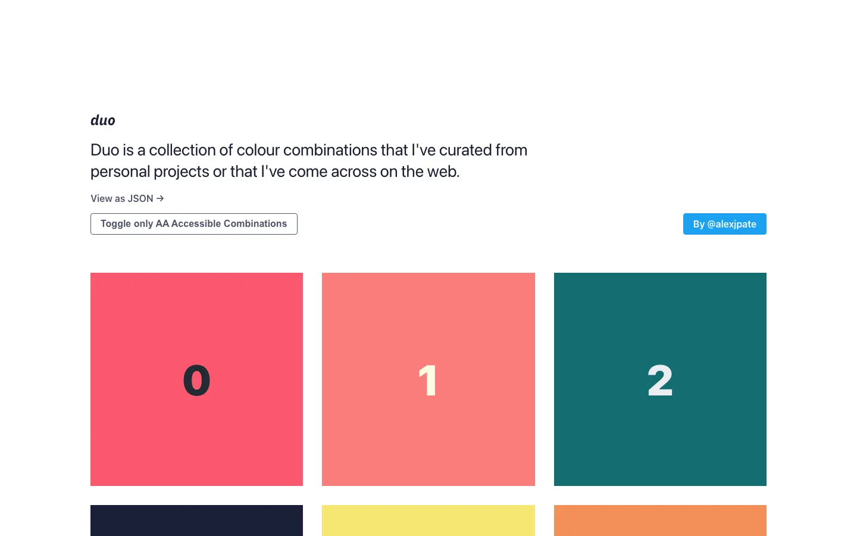This screenshot has width=857, height=536.
Task: Click the words Accessible Combinations on the toggle
Action: (229, 224)
